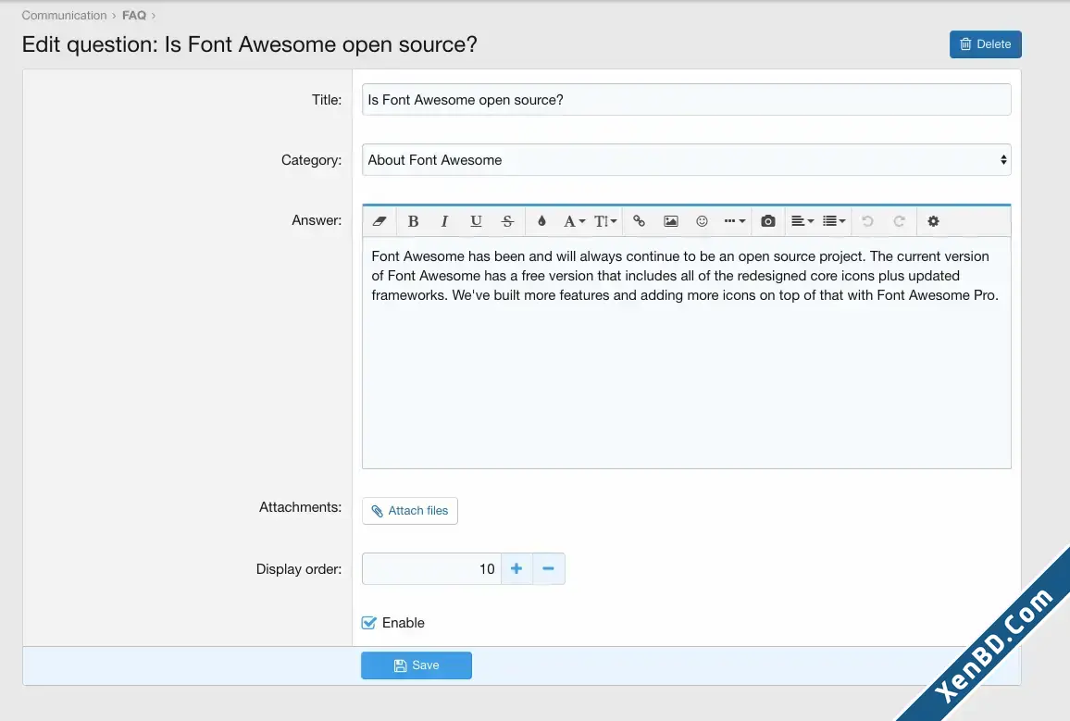Open the FAQ breadcrumb link

coord(133,15)
